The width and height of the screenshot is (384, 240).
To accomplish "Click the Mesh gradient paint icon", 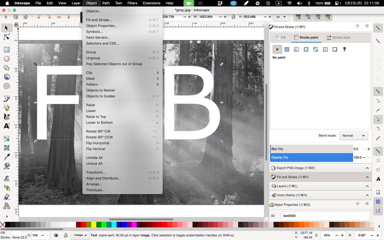I will [x=316, y=50].
